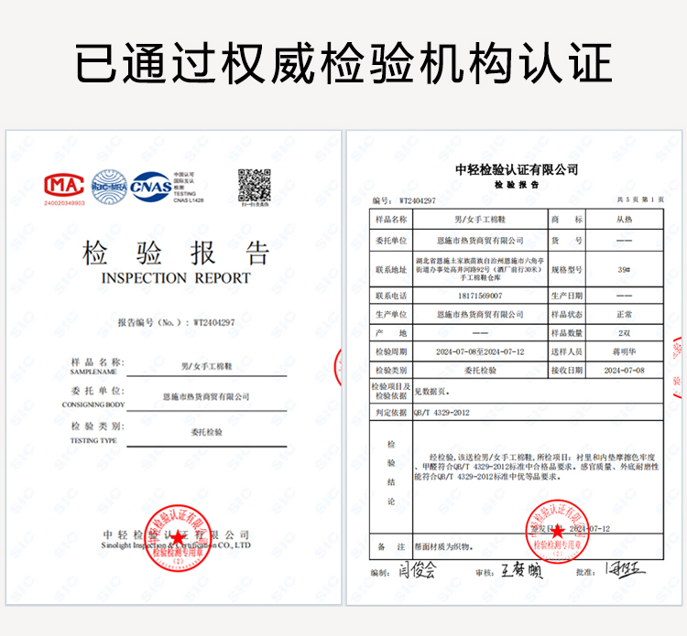Click the 判定依据 label cell
Screen dimensions: 687x636
coord(391,413)
